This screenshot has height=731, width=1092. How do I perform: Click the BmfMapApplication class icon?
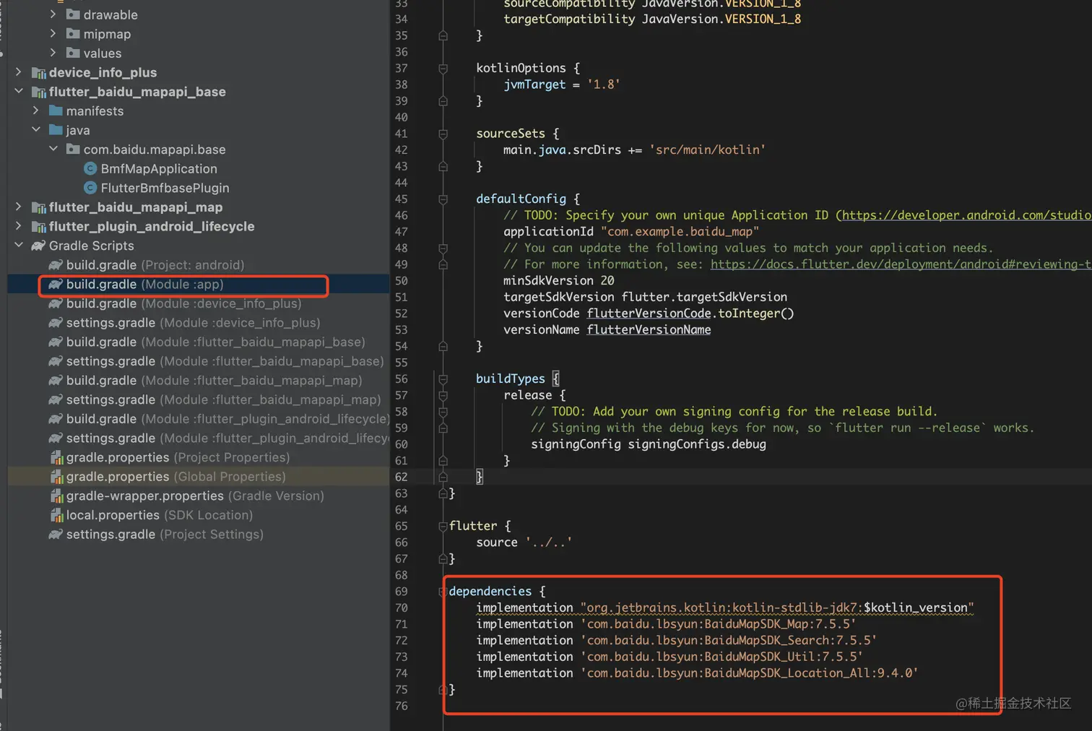[x=90, y=168]
